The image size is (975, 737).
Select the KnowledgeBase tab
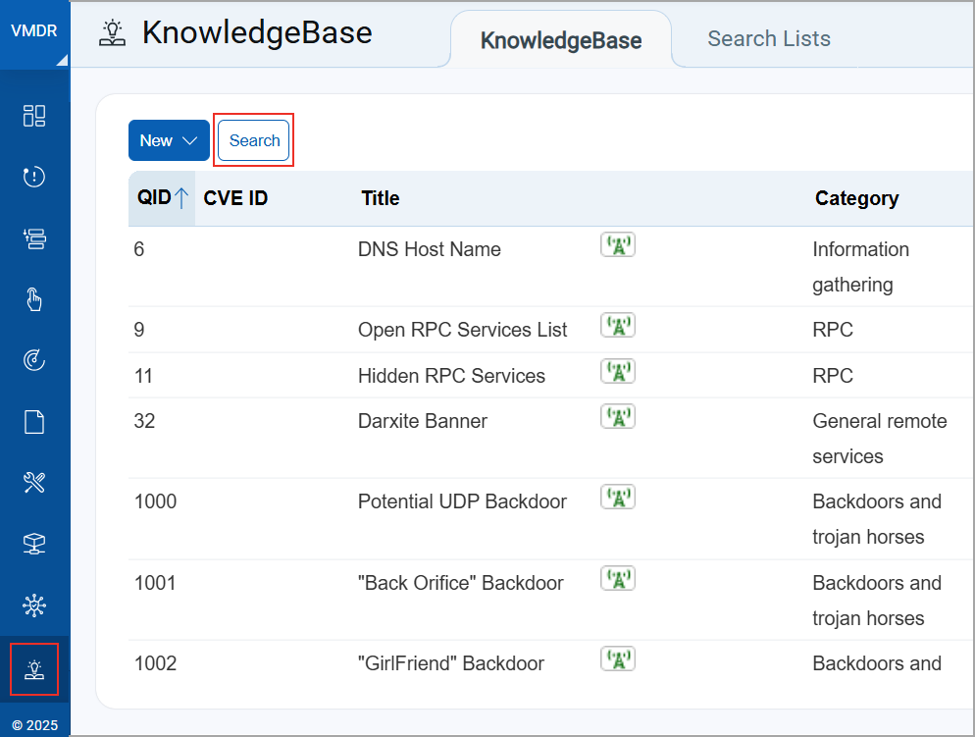pos(560,41)
